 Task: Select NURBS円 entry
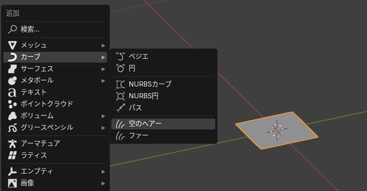click(x=163, y=96)
